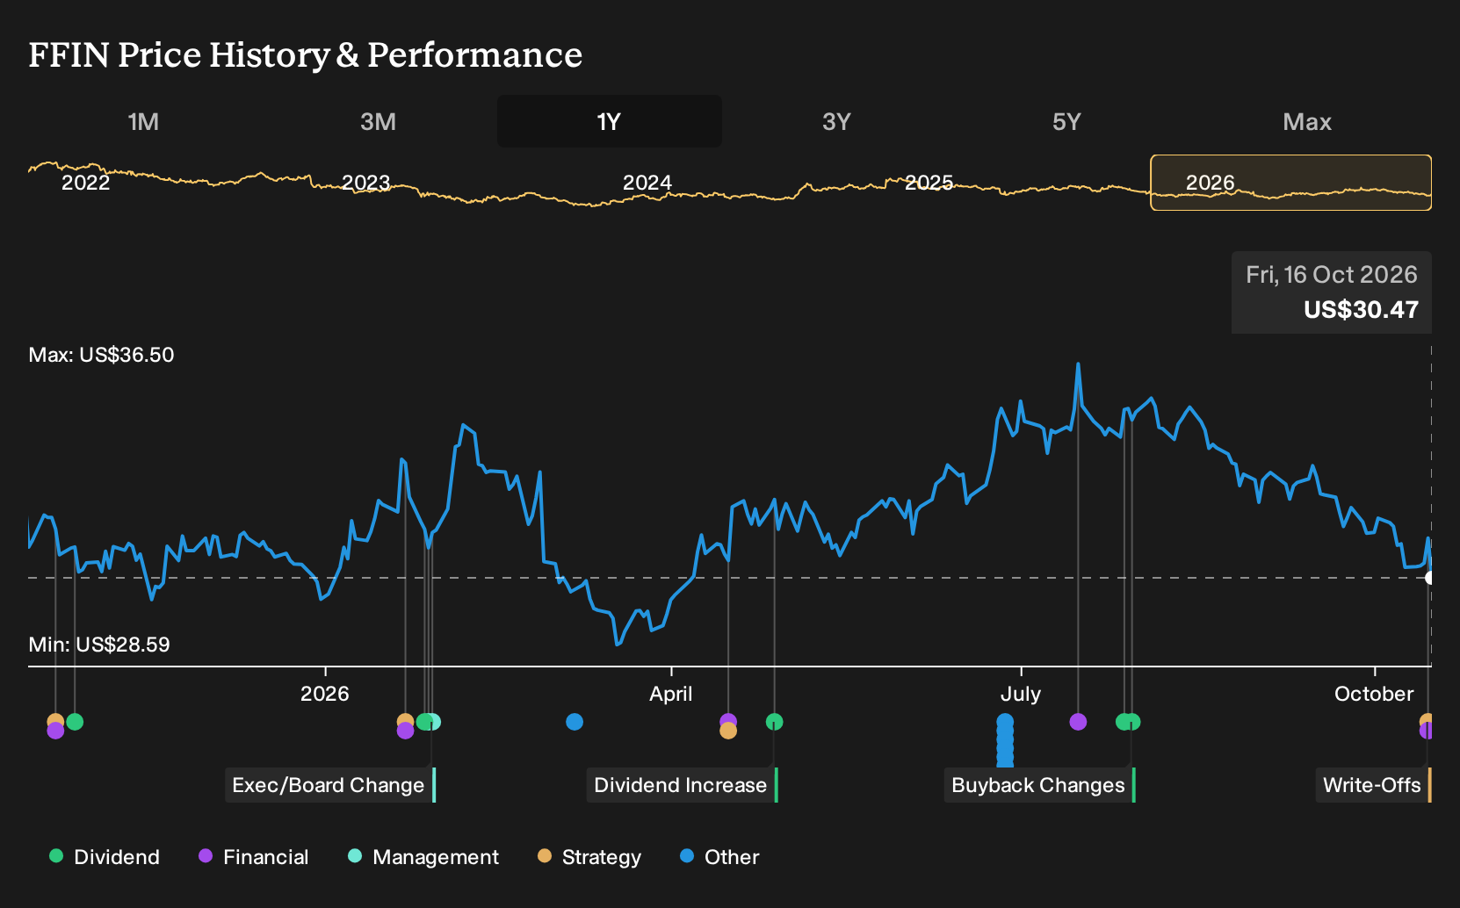
Task: Click the stacked blue event dots at July
Action: click(1005, 740)
